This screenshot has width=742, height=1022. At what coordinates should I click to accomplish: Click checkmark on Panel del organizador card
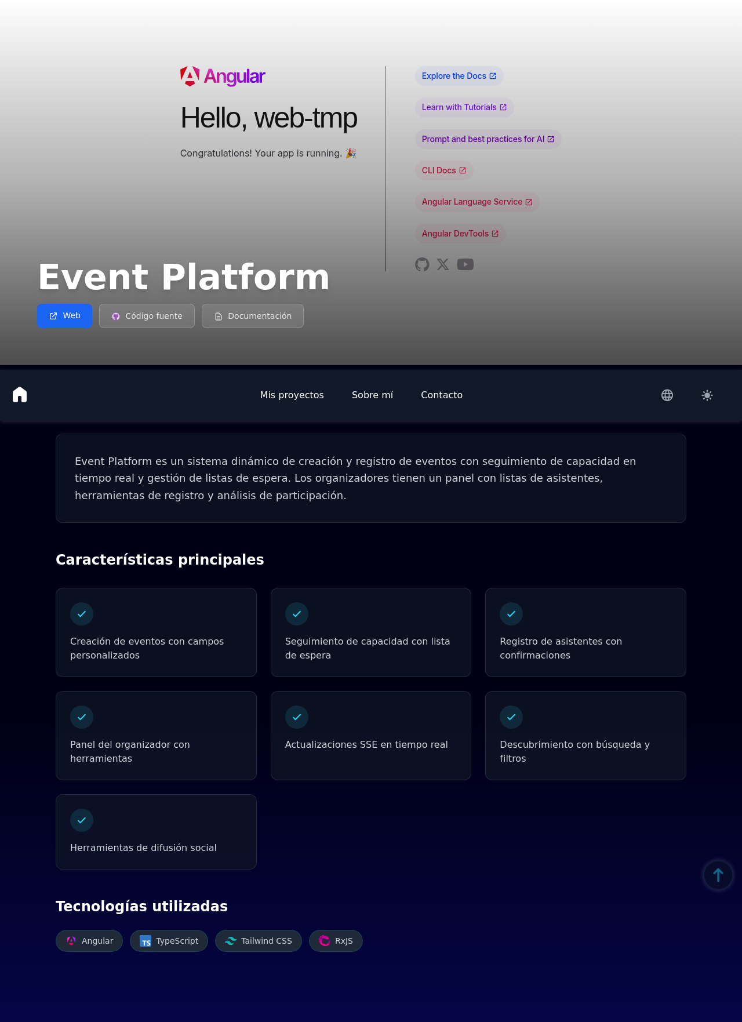click(x=82, y=717)
